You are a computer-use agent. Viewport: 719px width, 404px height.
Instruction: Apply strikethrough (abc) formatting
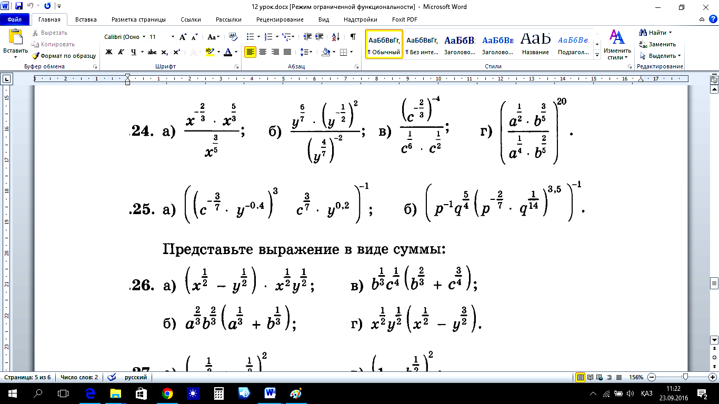coord(152,52)
